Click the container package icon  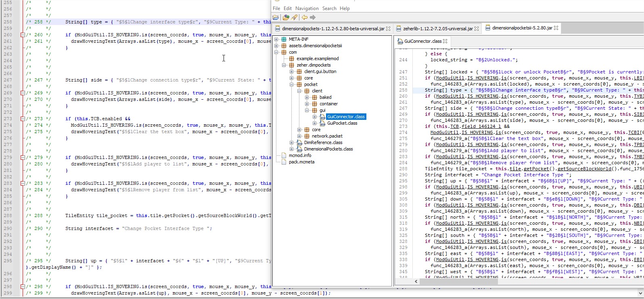tap(315, 104)
